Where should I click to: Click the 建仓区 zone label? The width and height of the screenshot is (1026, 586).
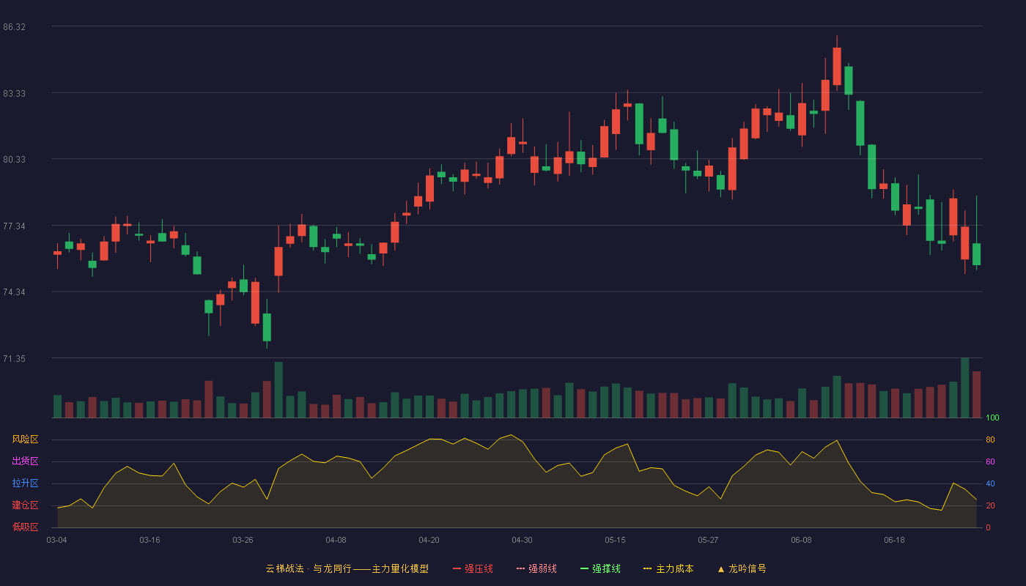click(25, 505)
